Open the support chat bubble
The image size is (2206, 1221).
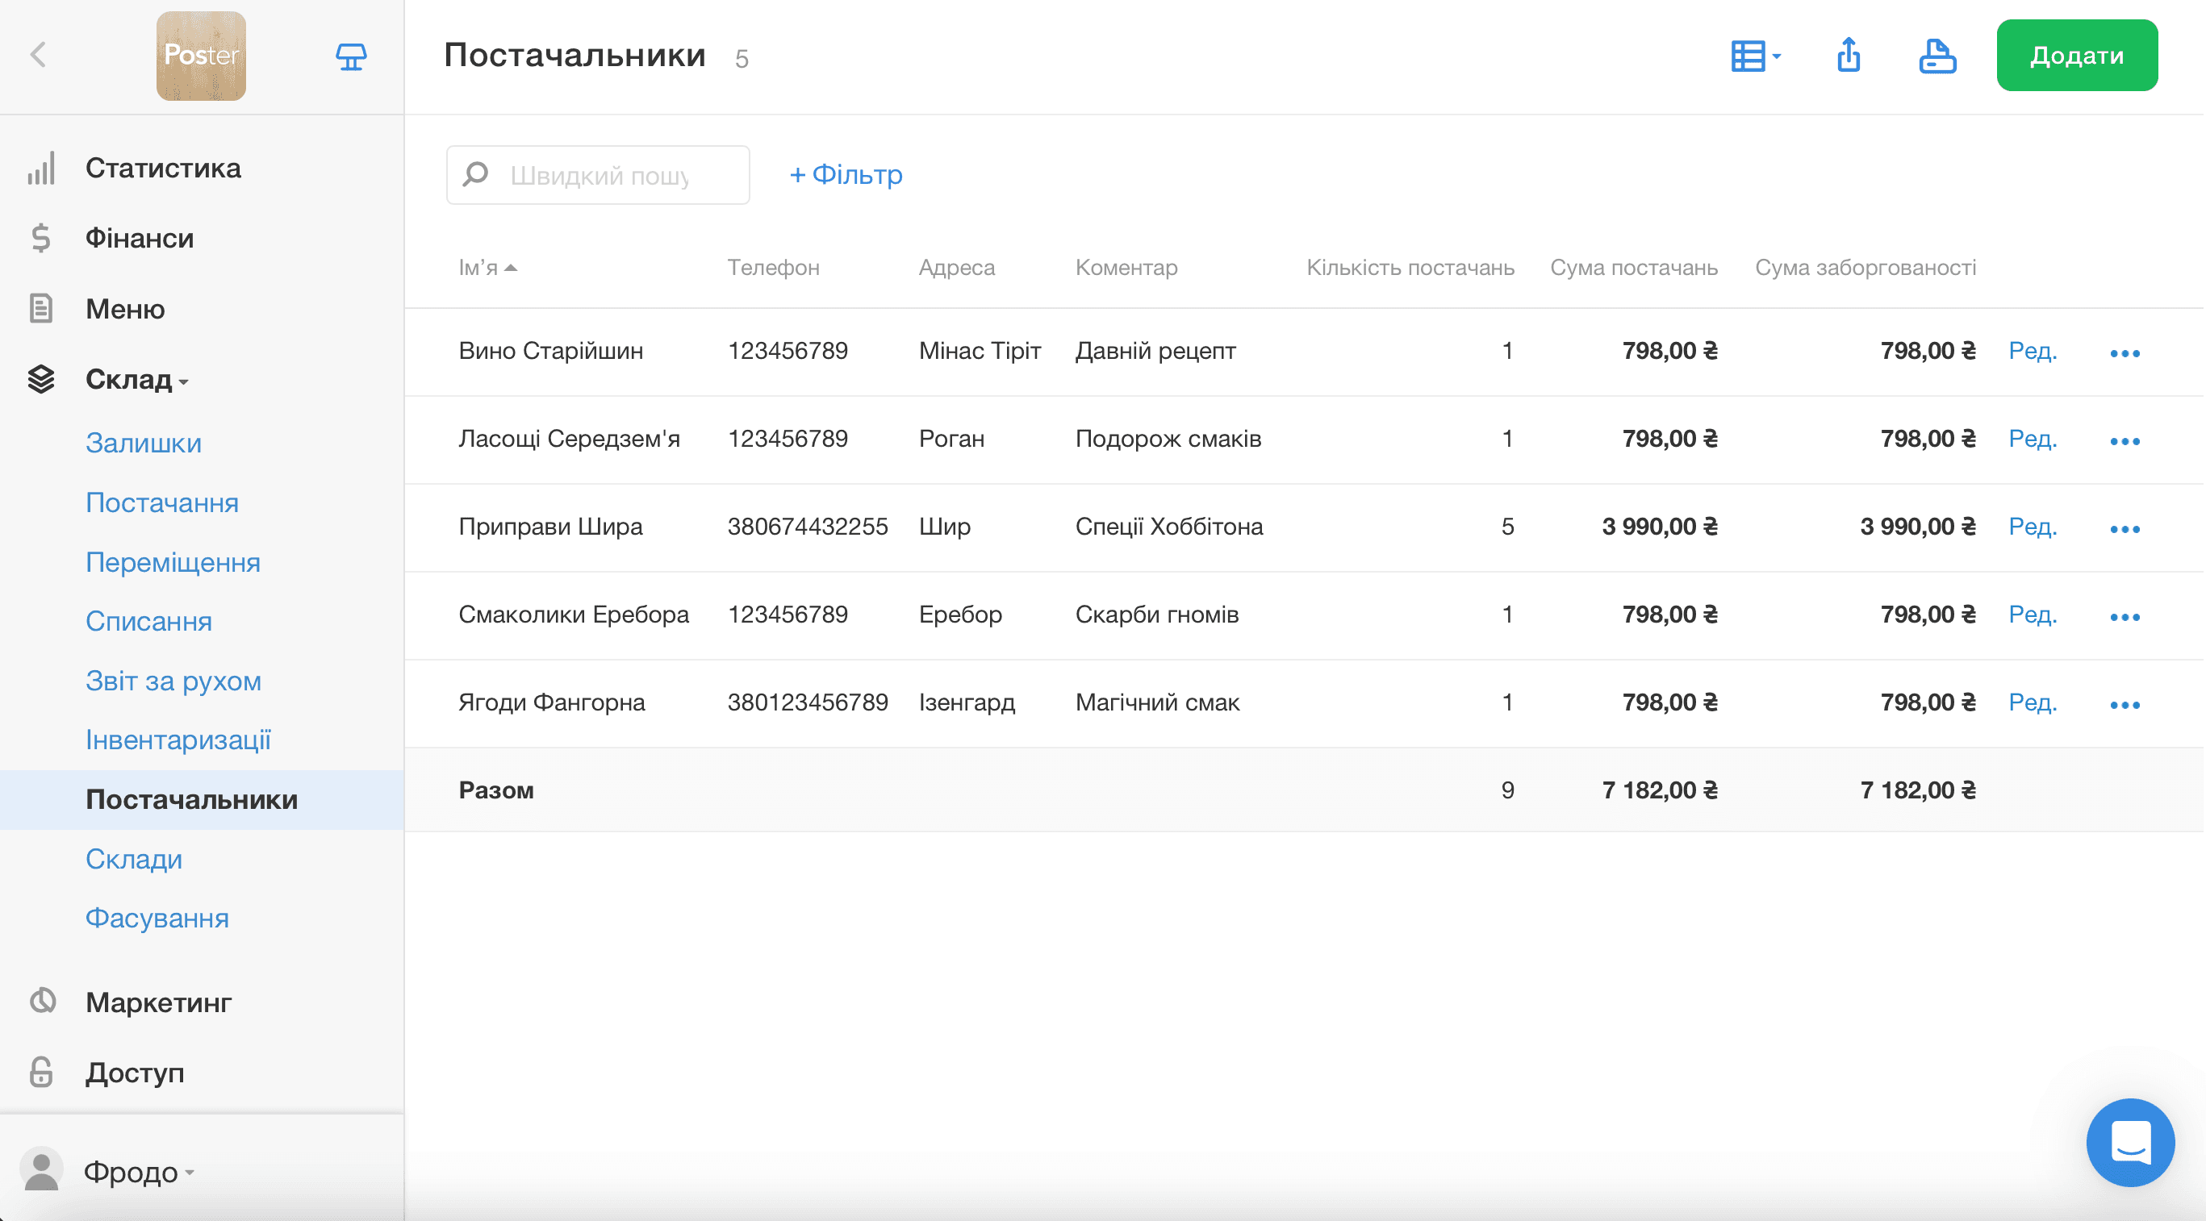2131,1142
